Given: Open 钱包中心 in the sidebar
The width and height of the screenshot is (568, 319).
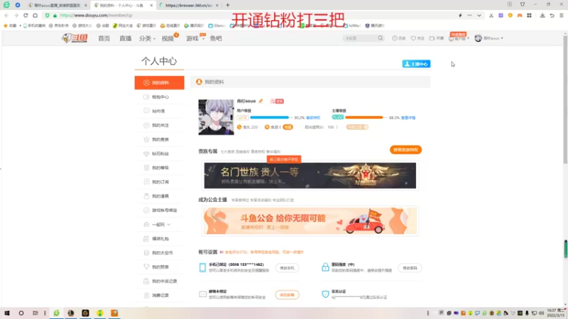Looking at the screenshot, I should [159, 97].
